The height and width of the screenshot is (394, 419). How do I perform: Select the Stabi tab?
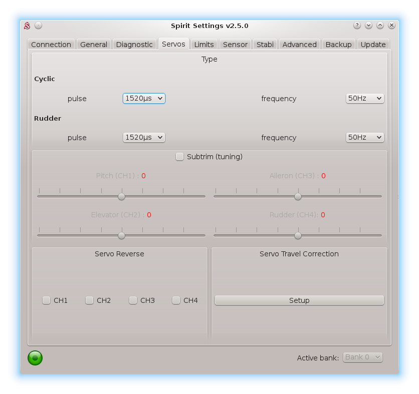[265, 45]
